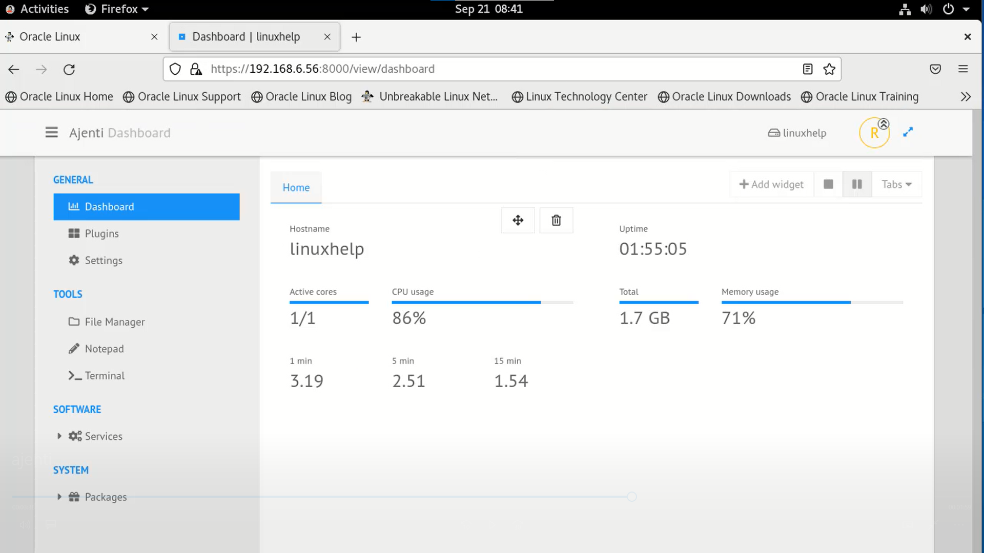Toggle reader view icon
The image size is (984, 553).
(808, 69)
